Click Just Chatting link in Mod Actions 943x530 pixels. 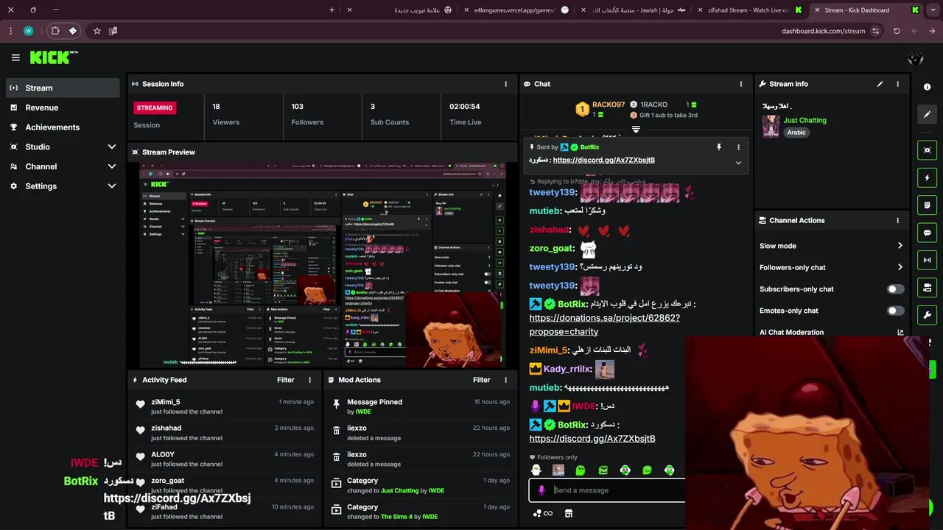(x=399, y=490)
